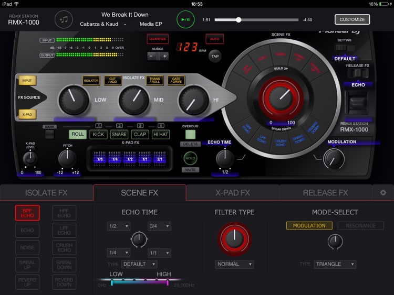Open the settings gear beside the RELEASE FX tab

click(x=383, y=192)
